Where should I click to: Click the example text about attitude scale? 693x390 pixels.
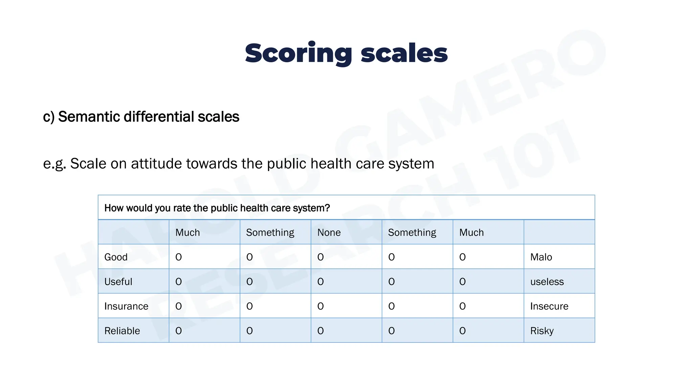click(239, 164)
